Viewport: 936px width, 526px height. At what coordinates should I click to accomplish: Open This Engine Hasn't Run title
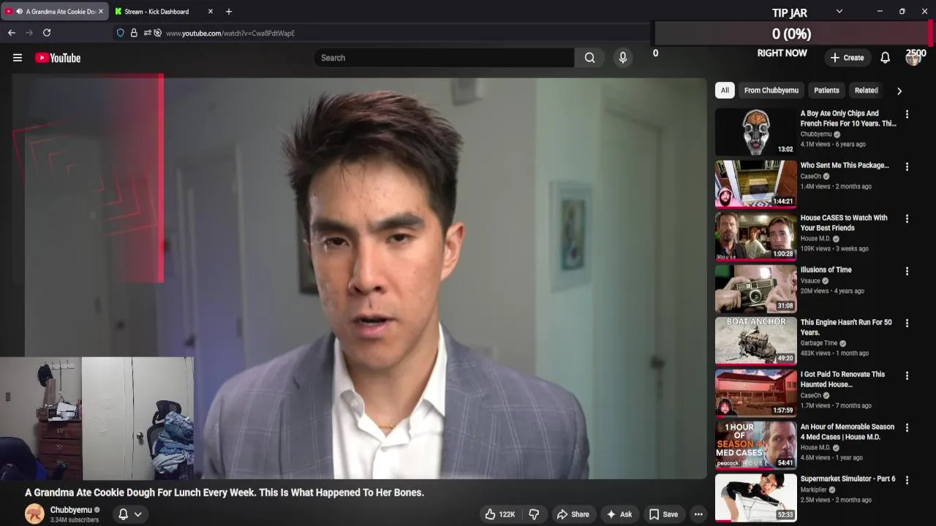[846, 327]
